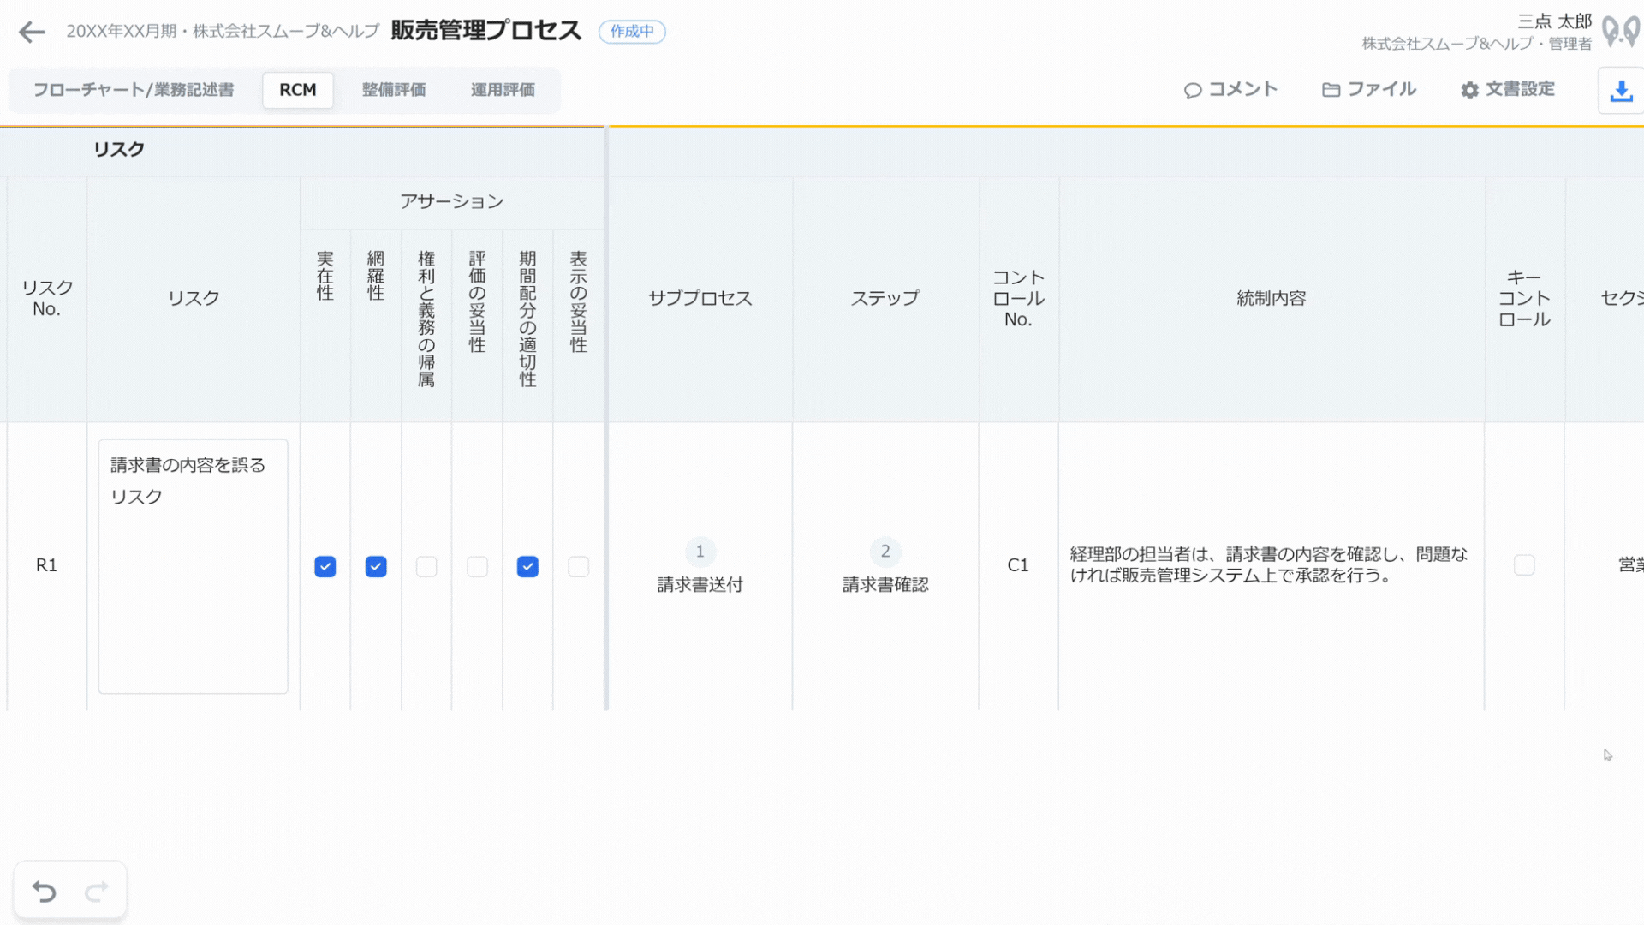The height and width of the screenshot is (925, 1644).
Task: Click the risk description text field
Action: (193, 565)
